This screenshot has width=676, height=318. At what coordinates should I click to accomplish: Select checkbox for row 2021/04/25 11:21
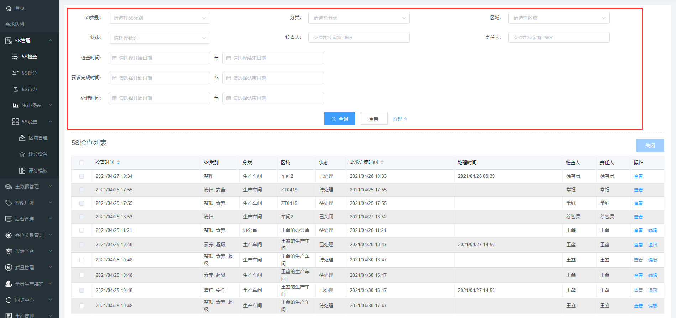tap(82, 230)
